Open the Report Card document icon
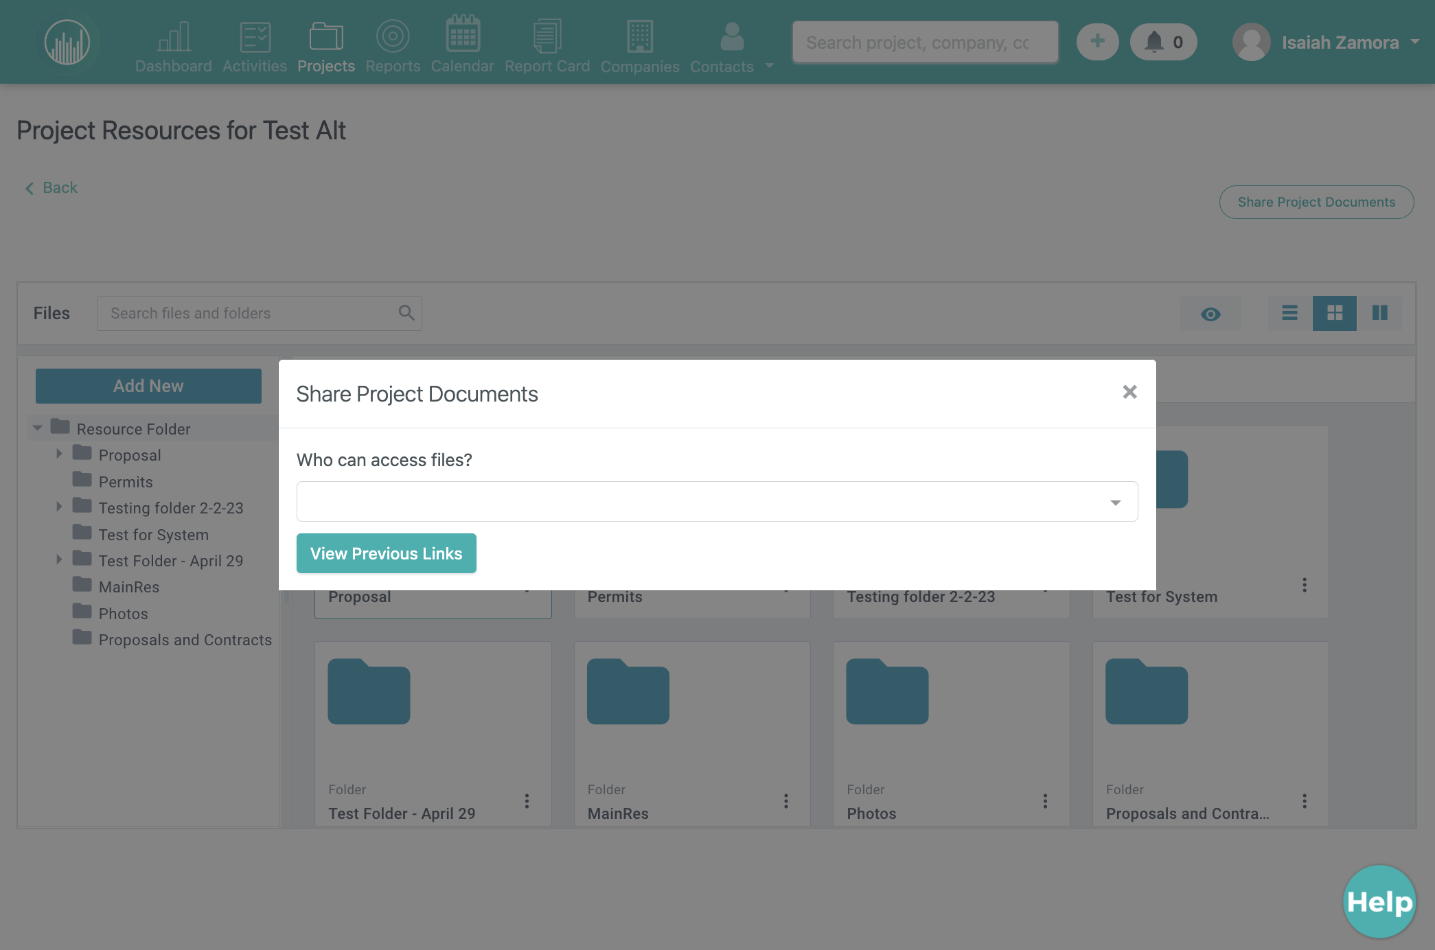 [x=547, y=36]
